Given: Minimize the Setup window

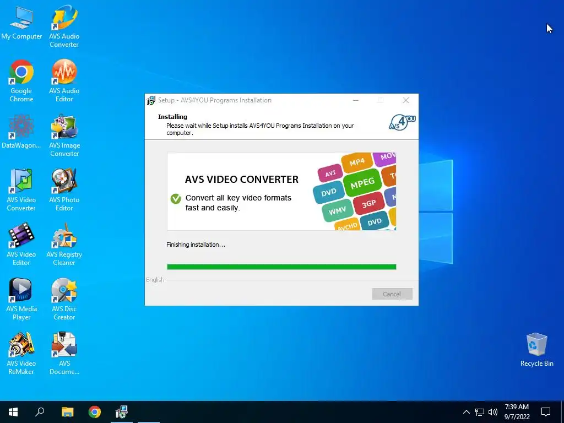Looking at the screenshot, I should tap(356, 100).
